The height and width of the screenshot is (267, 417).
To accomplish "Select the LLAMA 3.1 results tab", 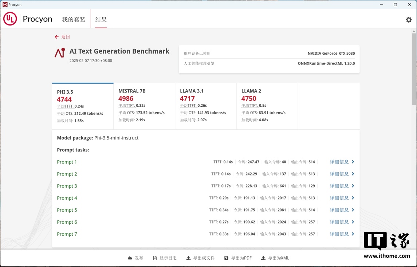I will coord(206,106).
